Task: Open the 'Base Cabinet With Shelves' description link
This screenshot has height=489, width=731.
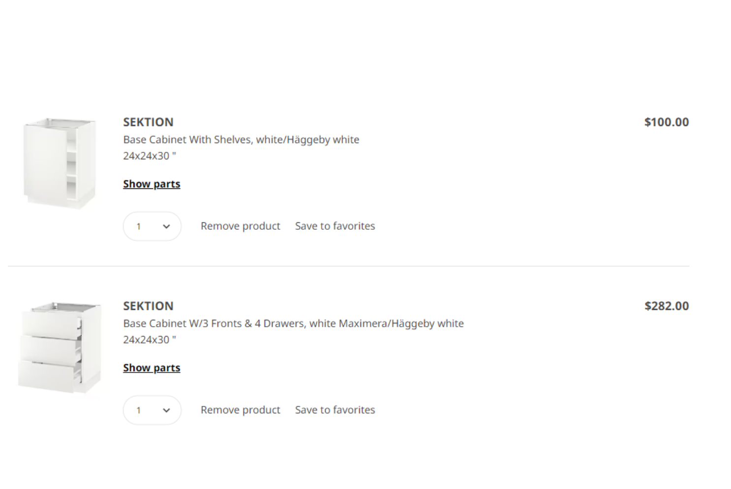Action: click(x=241, y=140)
